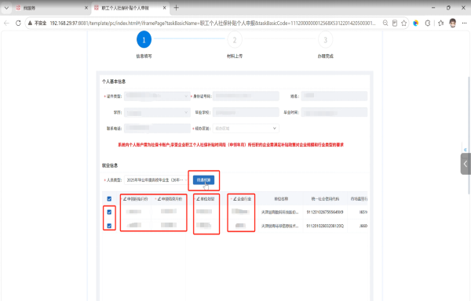Click the blue button beside 人员类型

coord(203,180)
